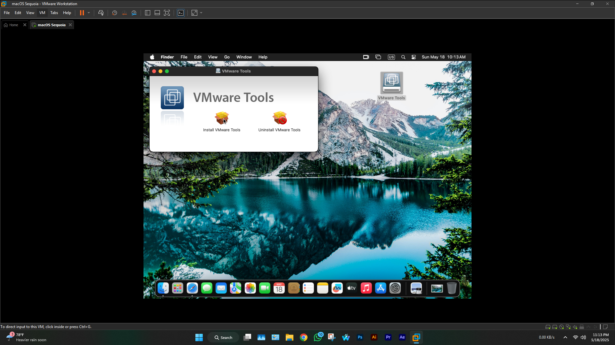Image resolution: width=615 pixels, height=345 pixels.
Task: Toggle the console view button
Action: click(181, 13)
